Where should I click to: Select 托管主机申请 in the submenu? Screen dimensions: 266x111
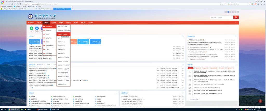point(63,50)
